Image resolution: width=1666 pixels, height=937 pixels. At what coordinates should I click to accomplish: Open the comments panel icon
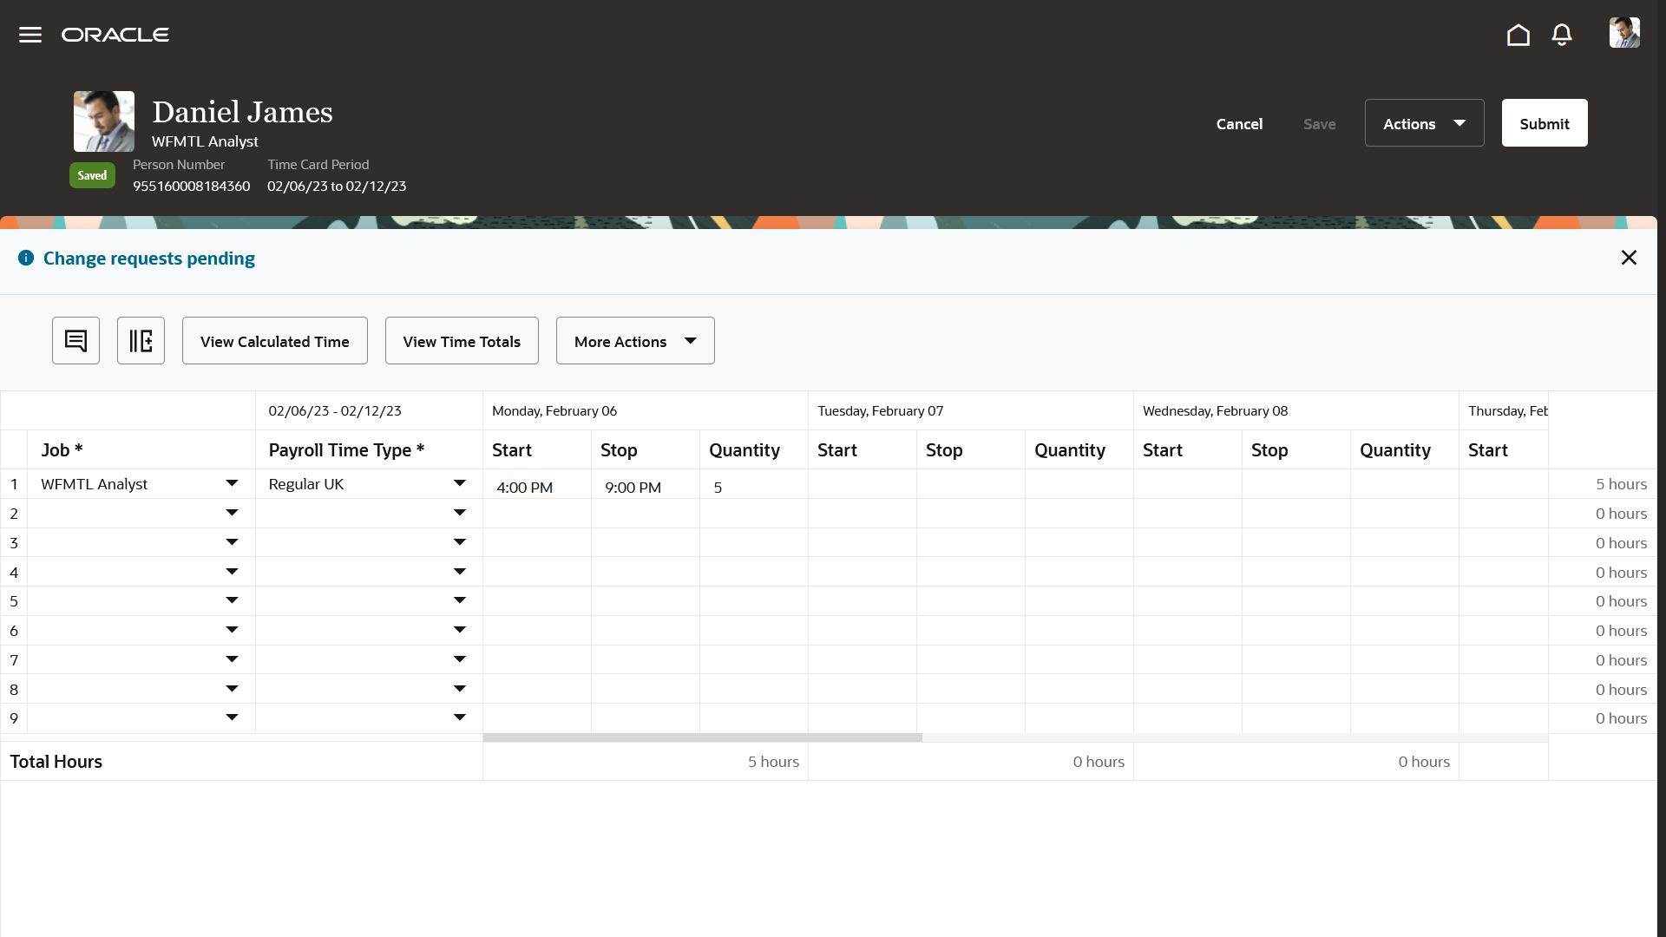click(75, 340)
